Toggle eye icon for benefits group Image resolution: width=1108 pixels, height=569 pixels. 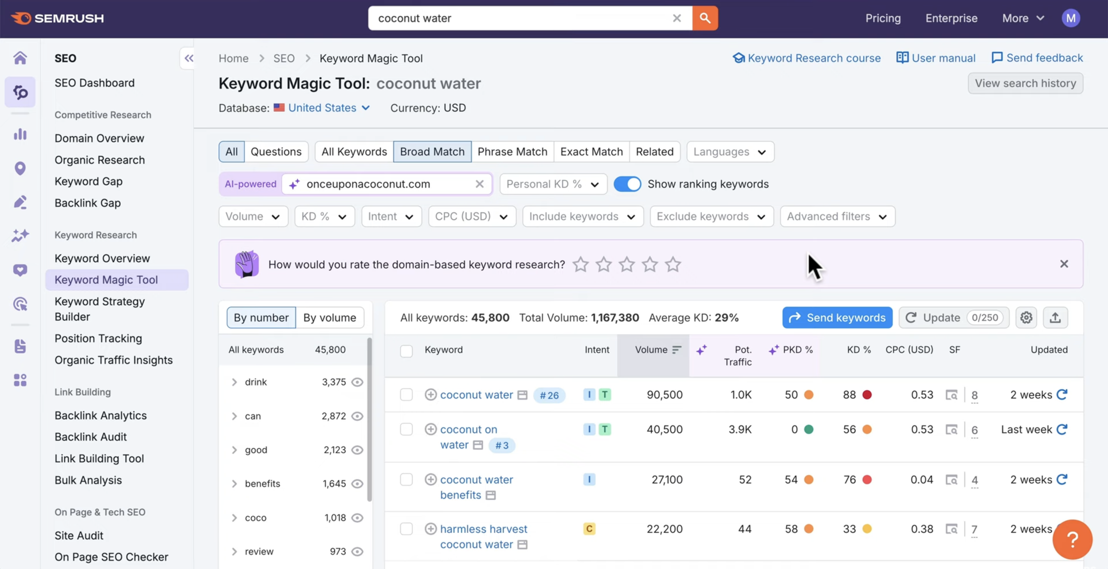click(357, 484)
